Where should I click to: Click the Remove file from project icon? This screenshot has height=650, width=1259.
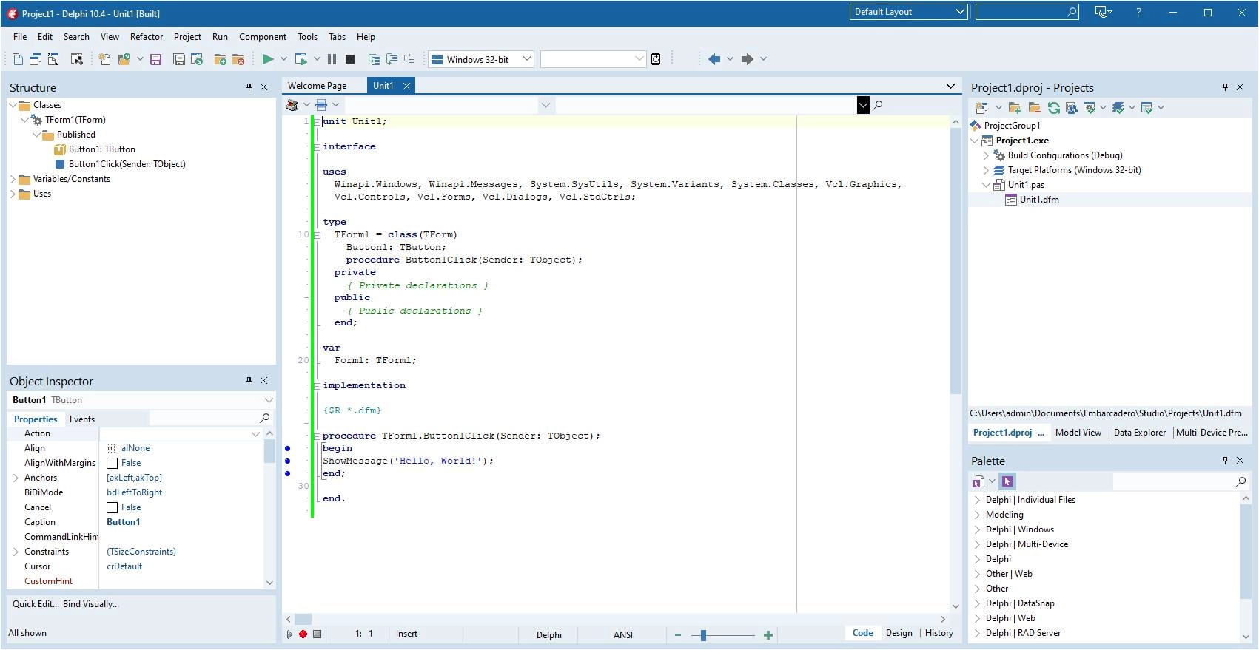coord(238,59)
